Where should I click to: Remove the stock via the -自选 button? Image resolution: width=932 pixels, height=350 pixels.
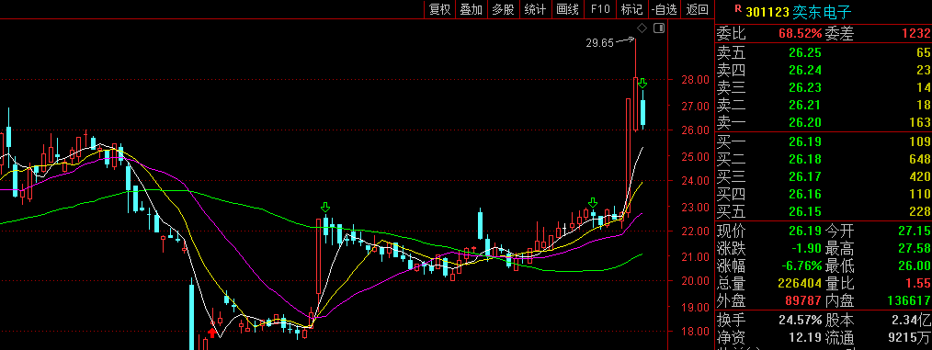pyautogui.click(x=665, y=9)
